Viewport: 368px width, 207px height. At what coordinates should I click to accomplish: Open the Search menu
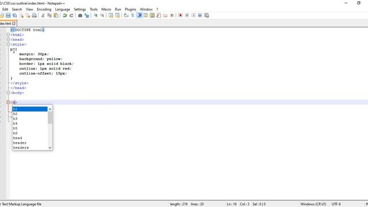[x=17, y=9]
